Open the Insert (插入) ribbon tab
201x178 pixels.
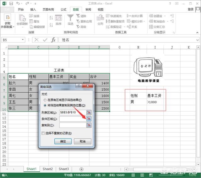(33, 9)
